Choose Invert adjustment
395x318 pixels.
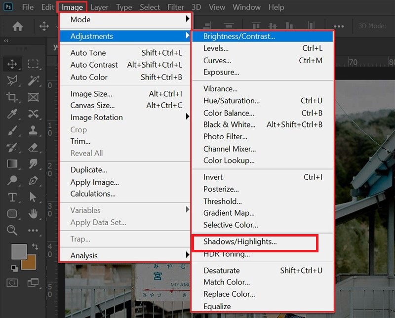(263, 177)
